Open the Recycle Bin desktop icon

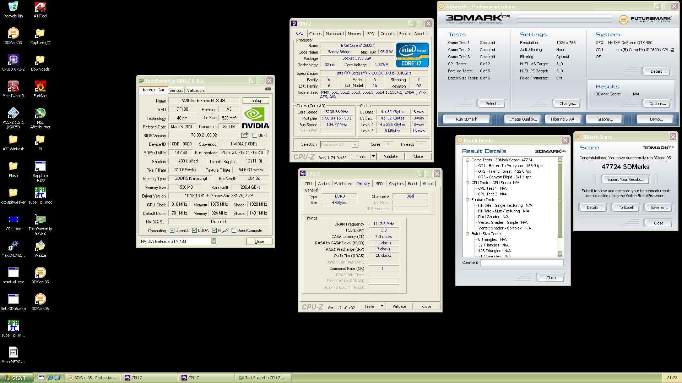[13, 10]
